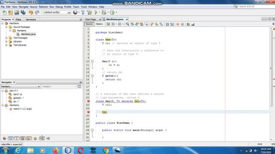
Task: Toggle Fully Qualified Names in Navigator
Action: coord(35,139)
